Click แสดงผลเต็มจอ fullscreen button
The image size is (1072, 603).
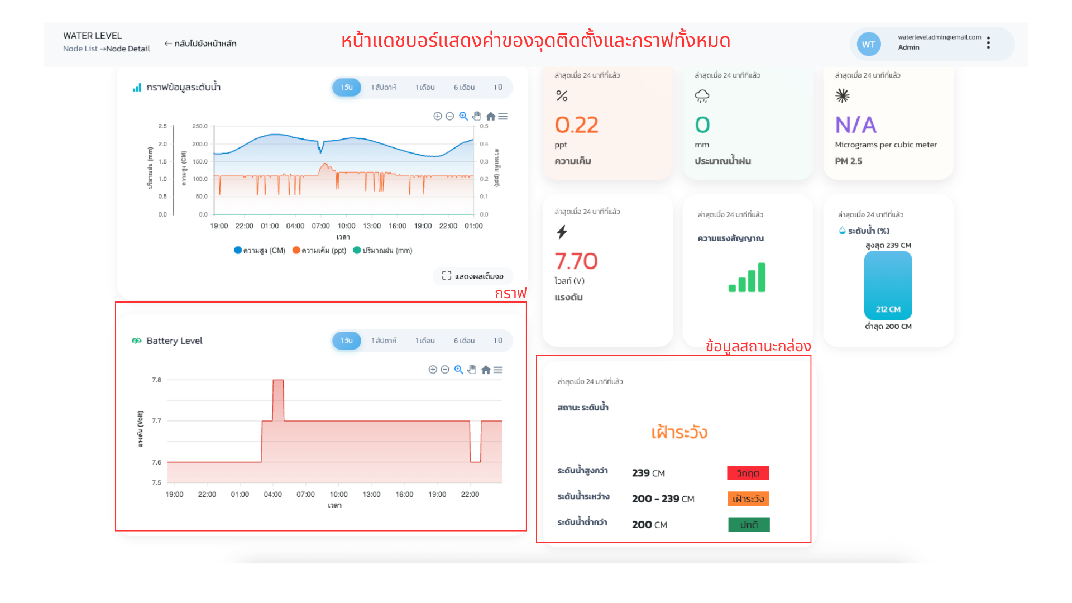pyautogui.click(x=473, y=276)
